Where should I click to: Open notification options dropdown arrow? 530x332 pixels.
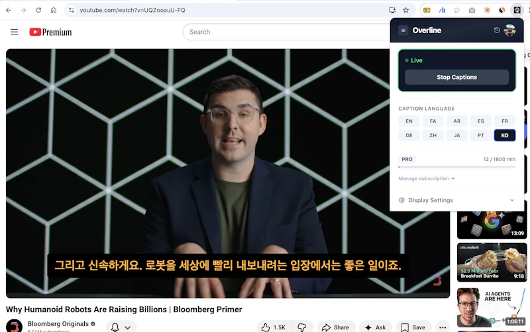click(x=127, y=327)
